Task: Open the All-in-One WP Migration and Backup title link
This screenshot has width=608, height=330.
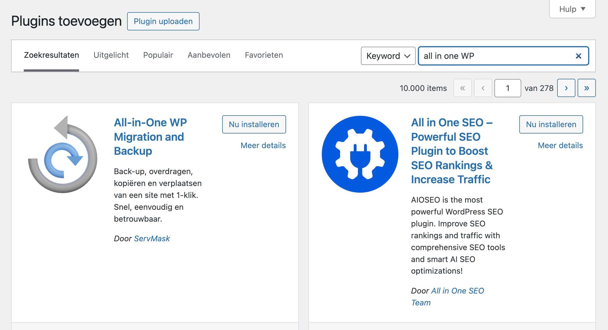Action: coord(150,137)
